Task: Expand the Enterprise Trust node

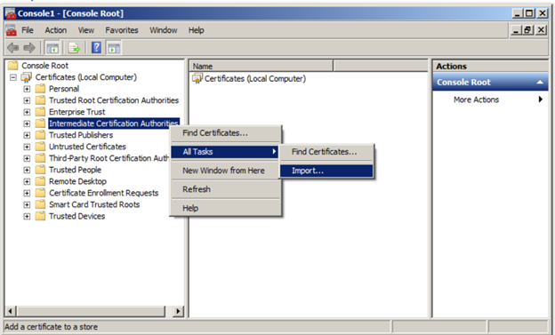Action: tap(27, 112)
